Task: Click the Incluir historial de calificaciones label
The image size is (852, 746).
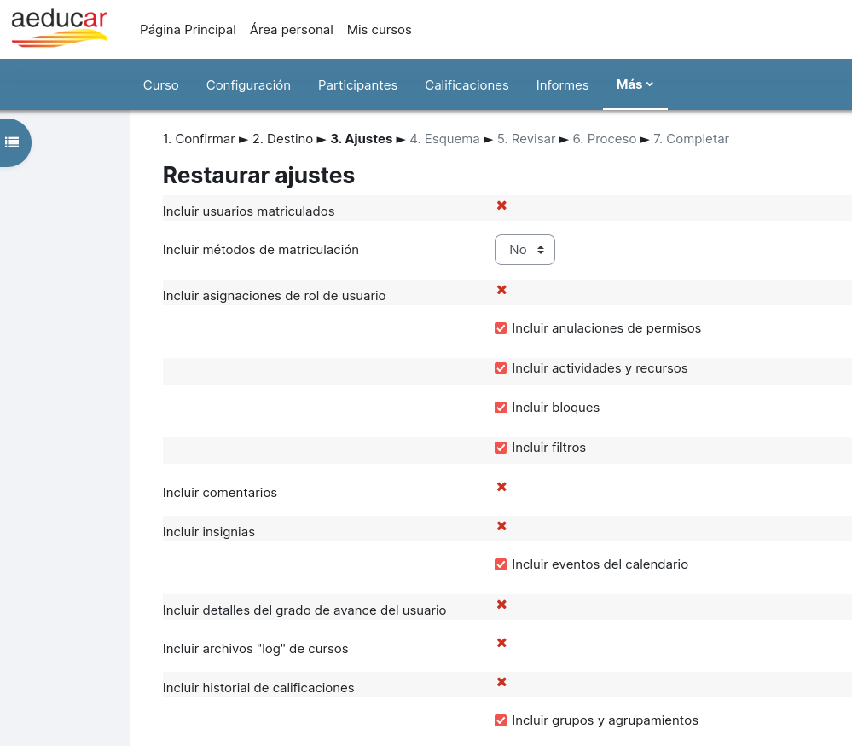Action: (x=258, y=688)
